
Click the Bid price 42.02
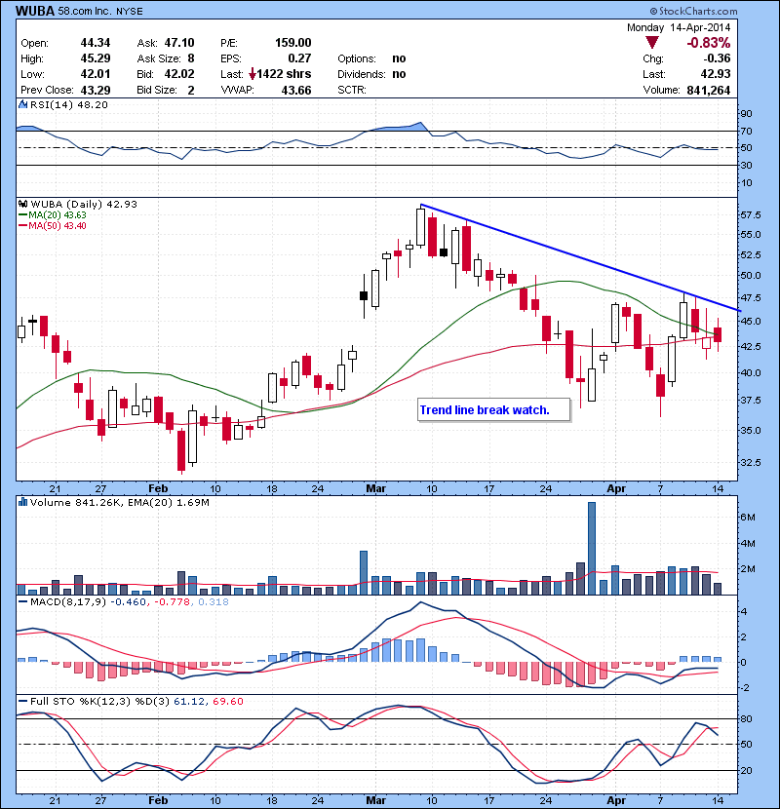(179, 74)
